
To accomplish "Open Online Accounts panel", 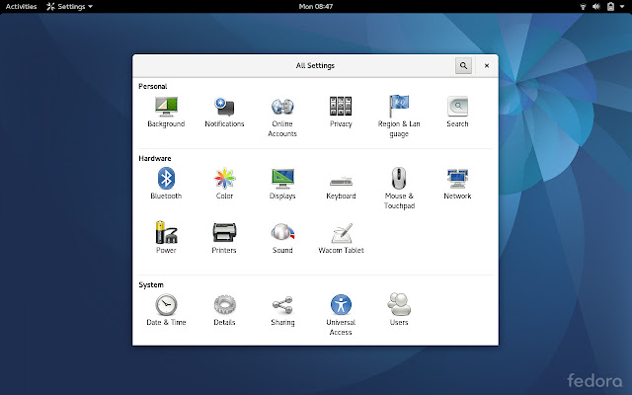I will (282, 117).
